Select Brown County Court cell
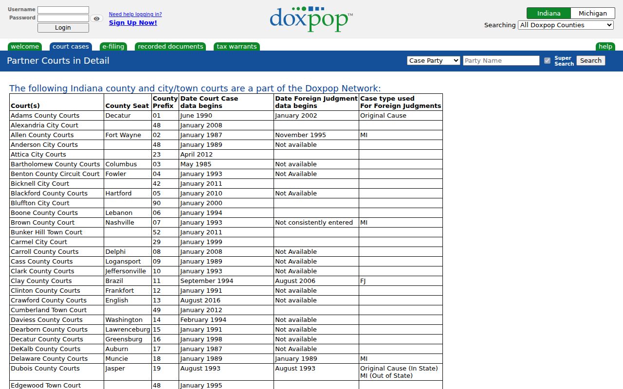The width and height of the screenshot is (623, 389). tap(57, 223)
